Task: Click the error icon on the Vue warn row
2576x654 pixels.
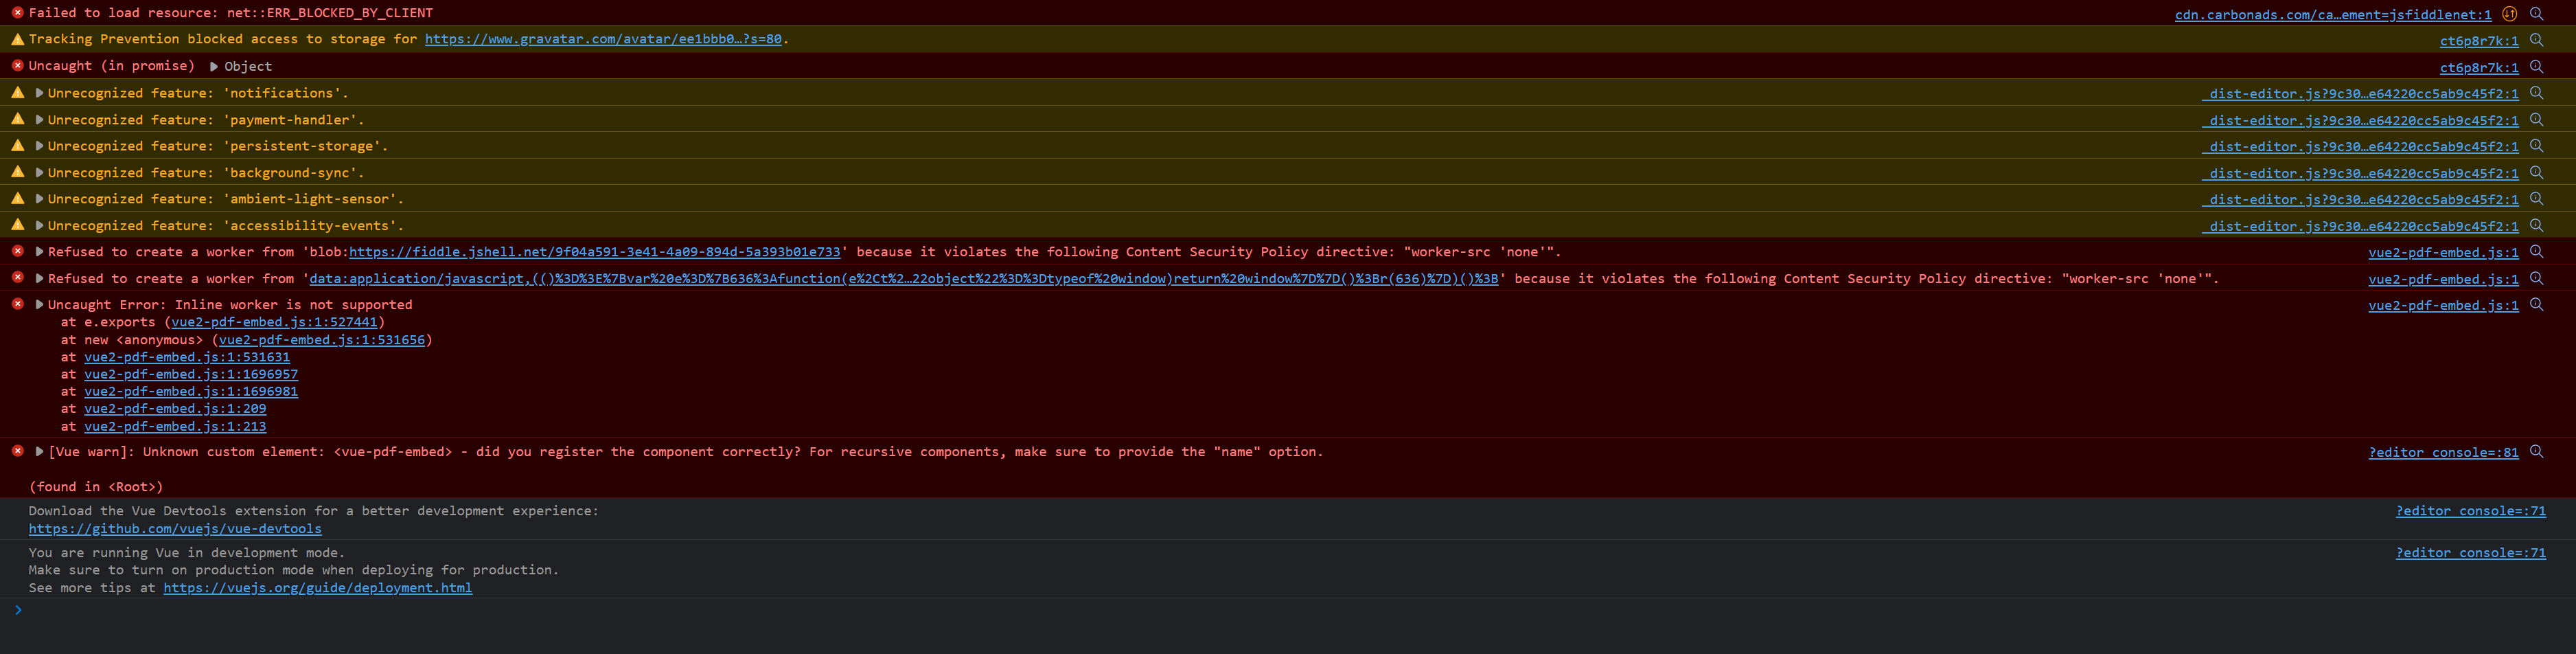Action: (x=17, y=451)
